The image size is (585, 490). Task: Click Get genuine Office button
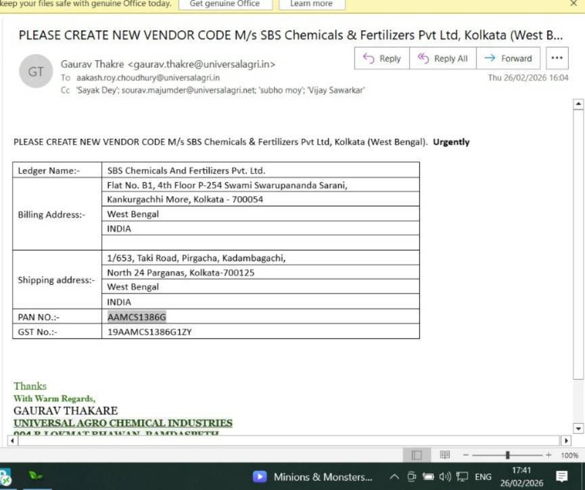[225, 4]
